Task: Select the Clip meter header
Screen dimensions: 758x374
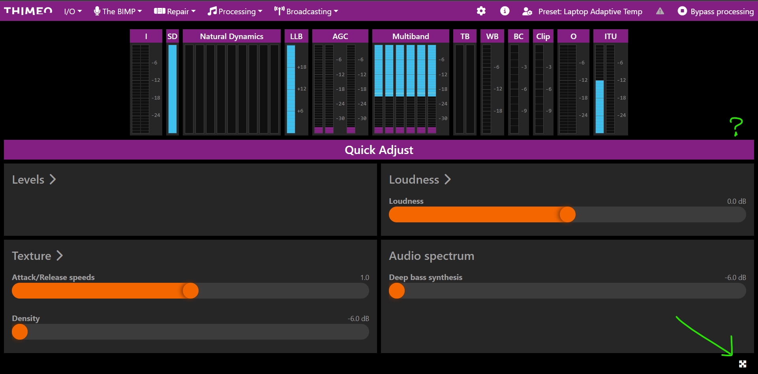Action: click(543, 36)
